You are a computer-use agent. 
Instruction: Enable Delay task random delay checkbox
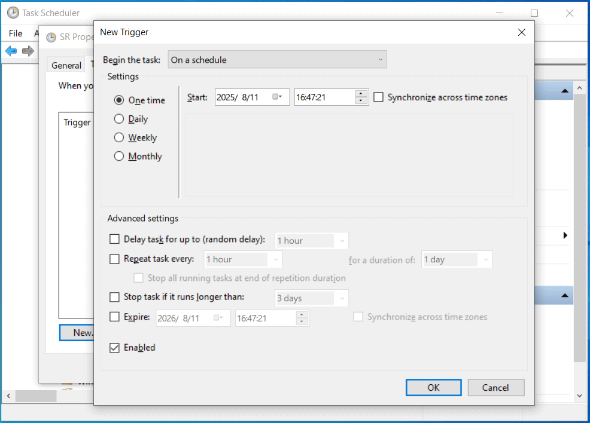point(115,240)
